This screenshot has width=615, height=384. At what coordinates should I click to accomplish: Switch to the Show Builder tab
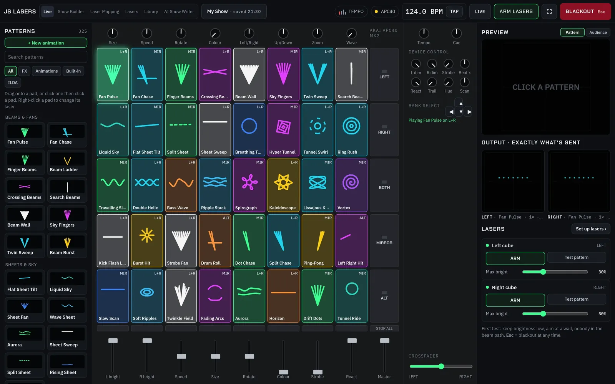(x=71, y=12)
